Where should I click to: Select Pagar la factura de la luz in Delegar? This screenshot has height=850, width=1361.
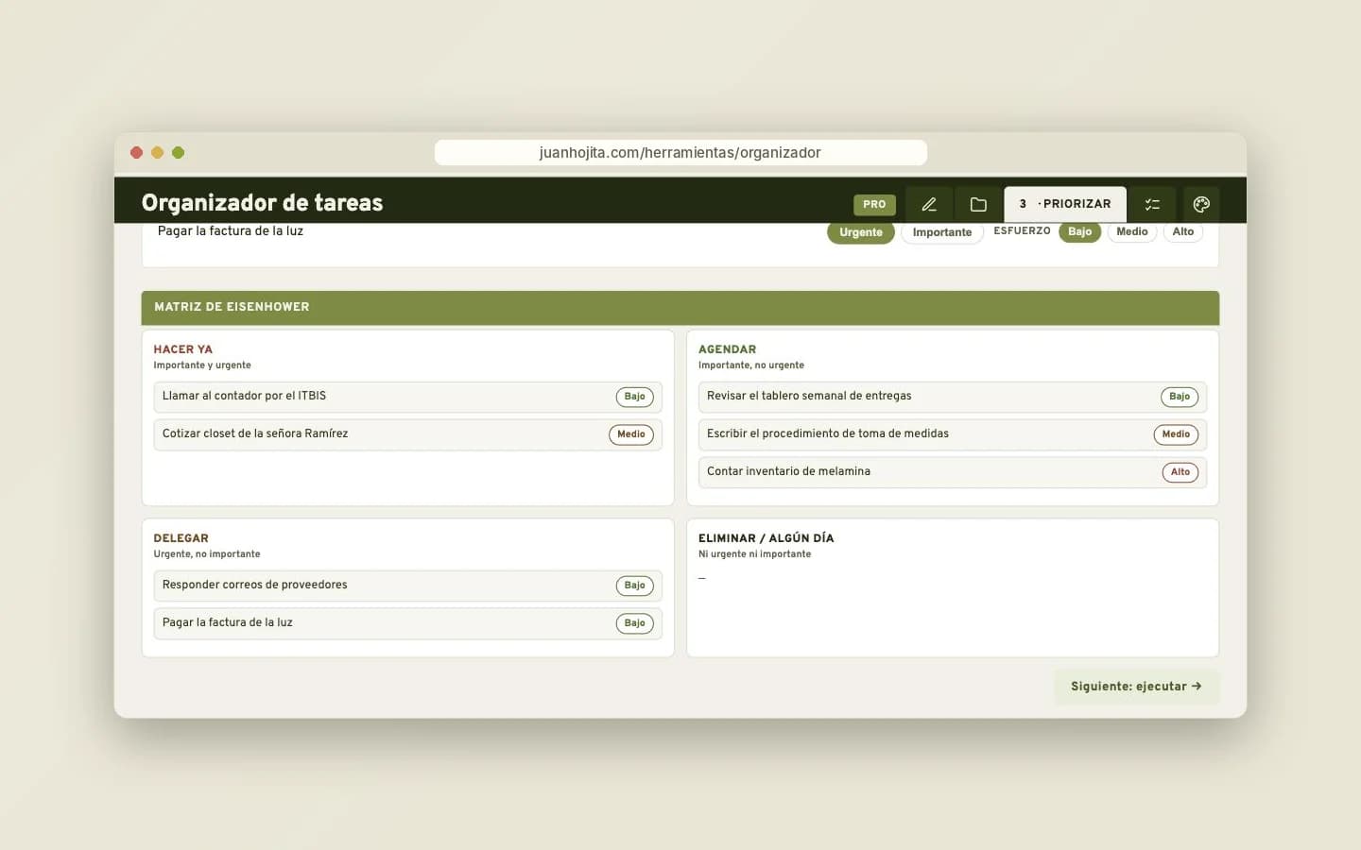[x=407, y=623]
